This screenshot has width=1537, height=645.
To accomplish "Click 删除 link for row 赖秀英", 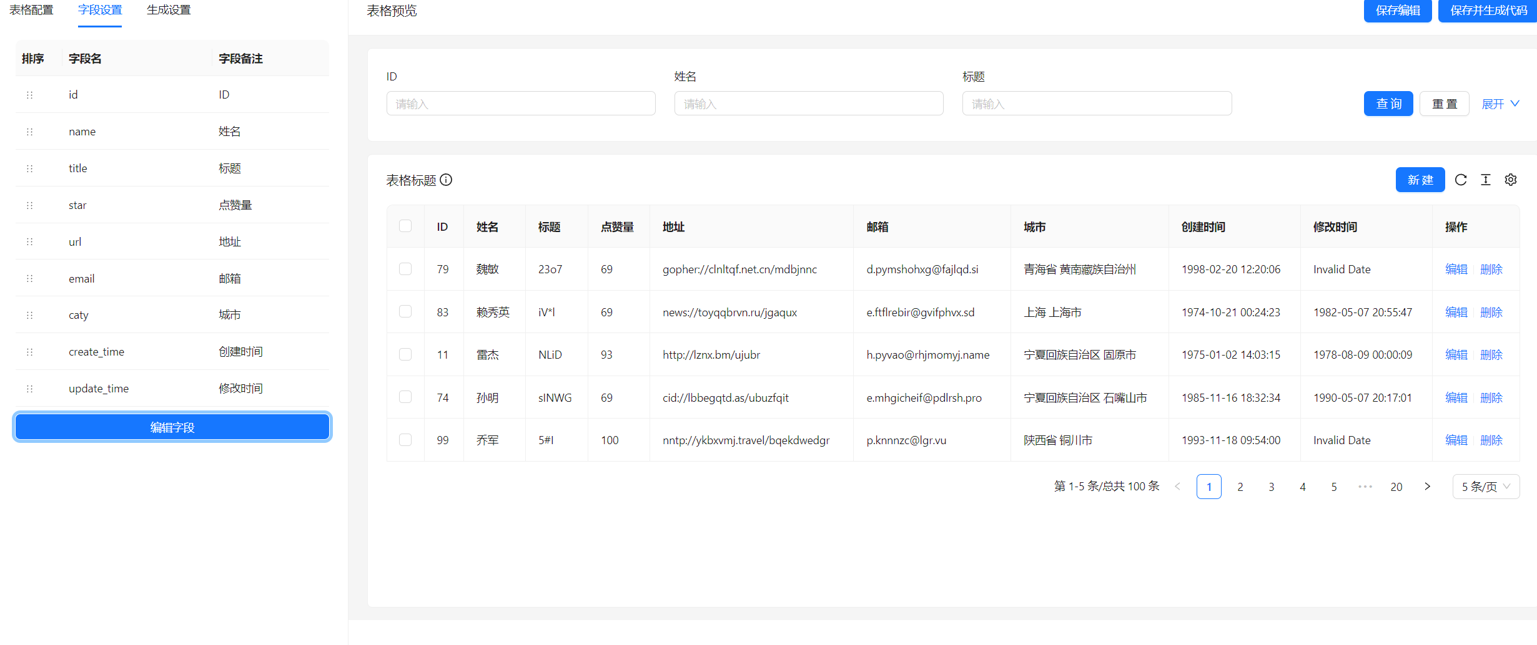I will coord(1491,312).
